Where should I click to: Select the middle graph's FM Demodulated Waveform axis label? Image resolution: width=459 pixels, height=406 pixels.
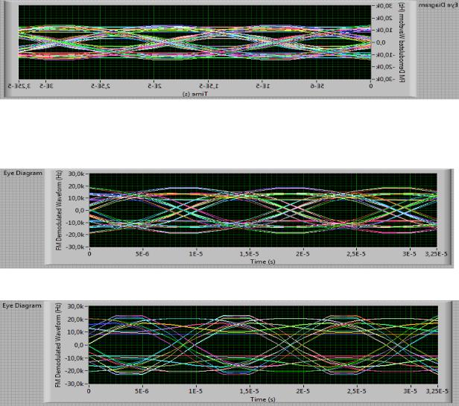59,211
